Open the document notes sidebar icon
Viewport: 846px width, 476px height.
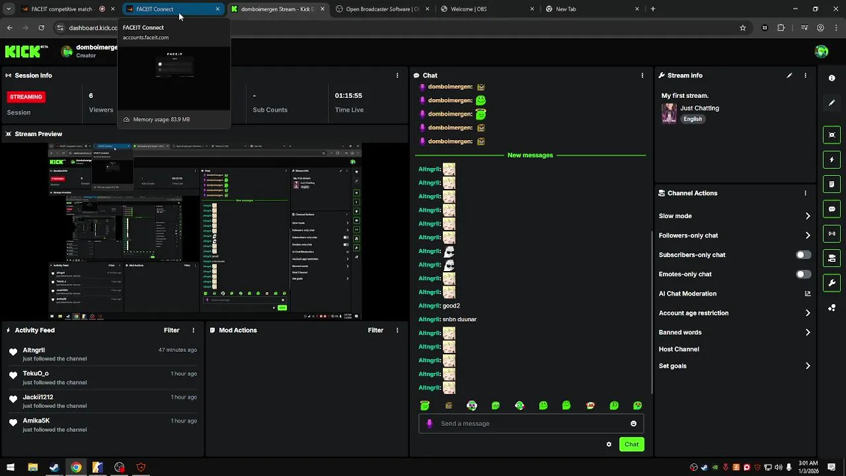point(831,184)
